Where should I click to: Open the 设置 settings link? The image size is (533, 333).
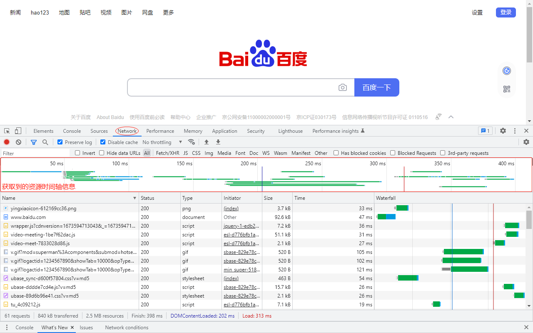[477, 12]
